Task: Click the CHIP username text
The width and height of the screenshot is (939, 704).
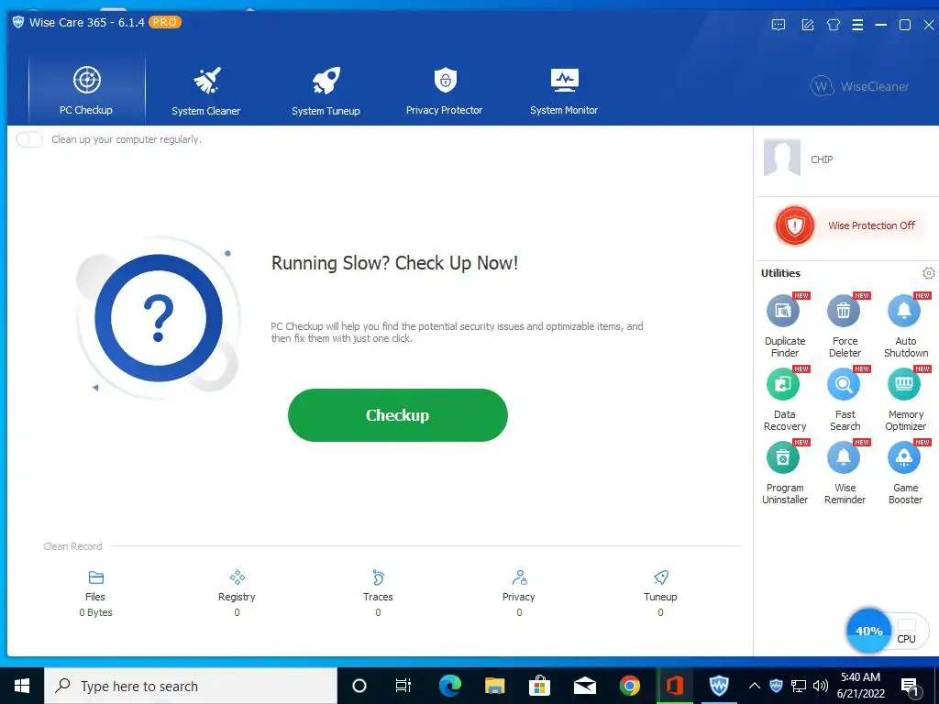Action: (822, 159)
